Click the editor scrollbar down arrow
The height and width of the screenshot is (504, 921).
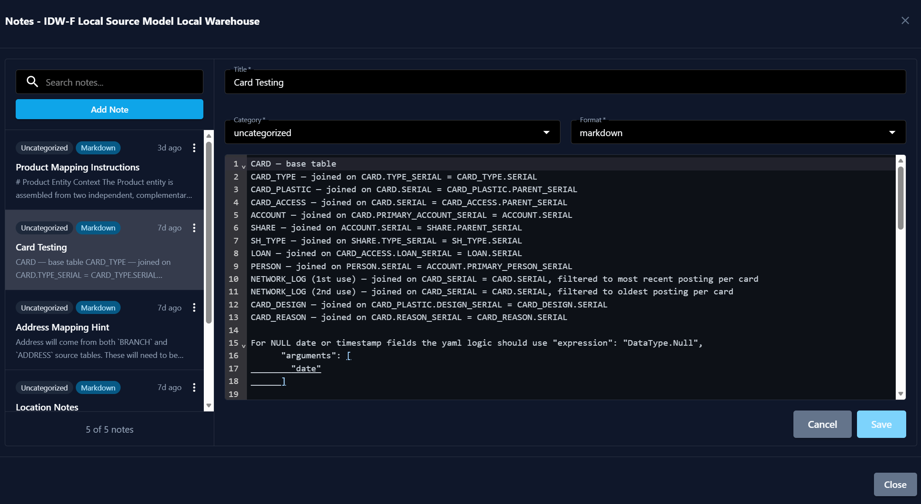click(901, 394)
